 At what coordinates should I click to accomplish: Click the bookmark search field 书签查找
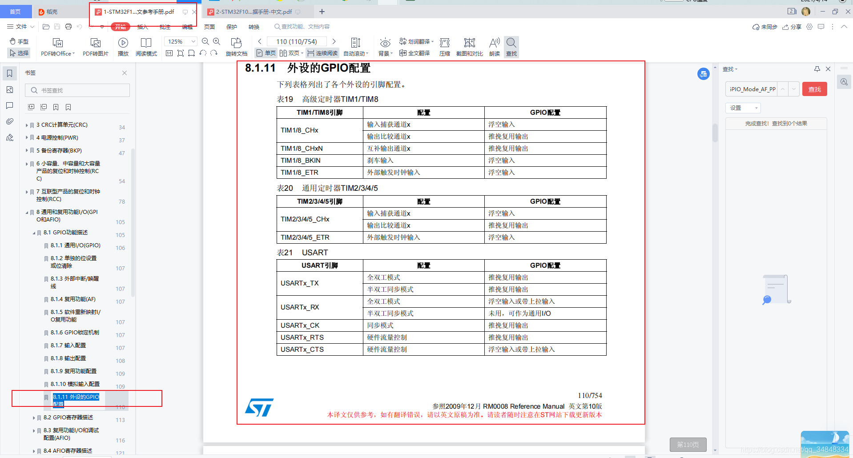77,90
